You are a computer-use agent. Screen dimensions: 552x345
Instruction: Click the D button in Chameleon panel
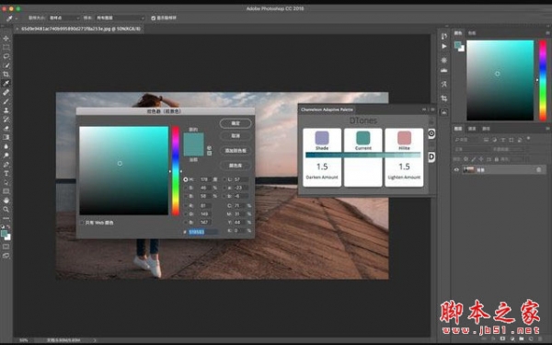(431, 157)
